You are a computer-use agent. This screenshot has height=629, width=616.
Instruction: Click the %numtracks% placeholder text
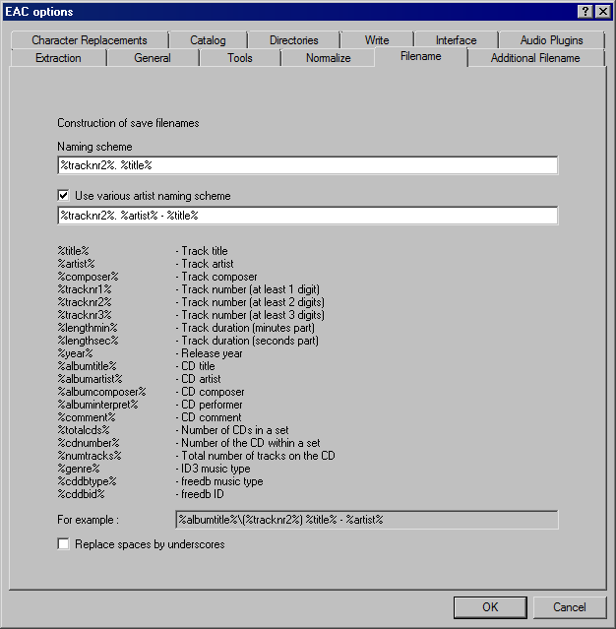[90, 456]
